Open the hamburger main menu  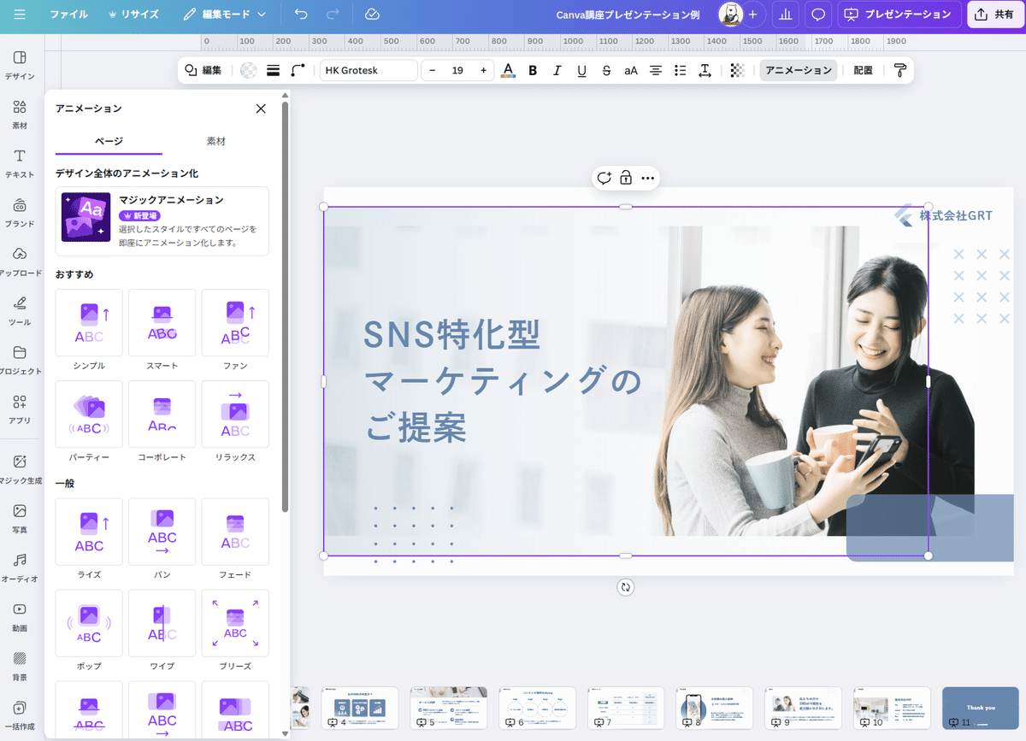coord(20,15)
